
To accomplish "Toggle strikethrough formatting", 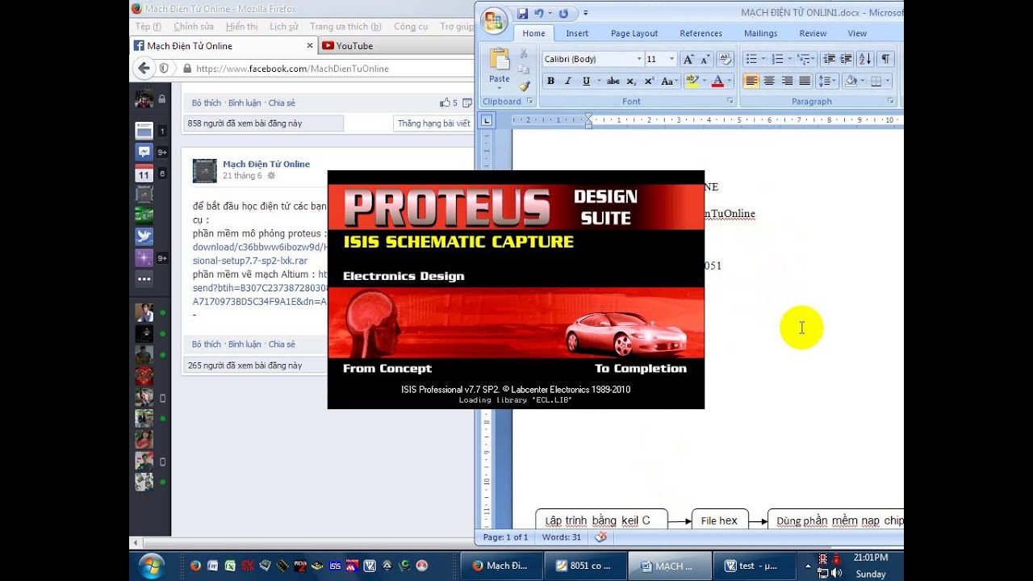I will pyautogui.click(x=613, y=81).
